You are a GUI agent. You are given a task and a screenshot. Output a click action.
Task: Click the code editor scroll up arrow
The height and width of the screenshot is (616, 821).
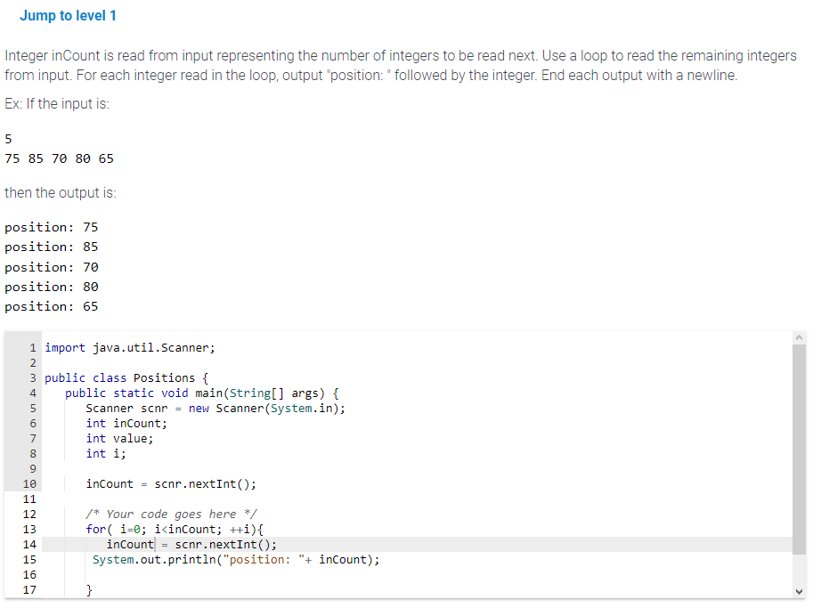click(x=799, y=337)
